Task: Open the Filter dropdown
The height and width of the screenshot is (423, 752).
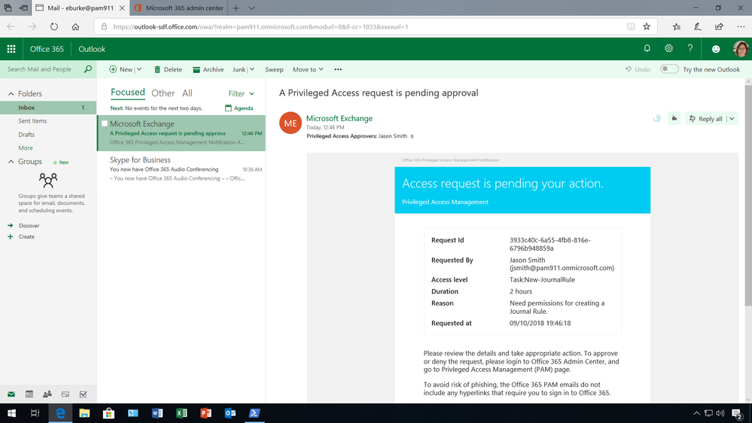Action: [x=241, y=93]
